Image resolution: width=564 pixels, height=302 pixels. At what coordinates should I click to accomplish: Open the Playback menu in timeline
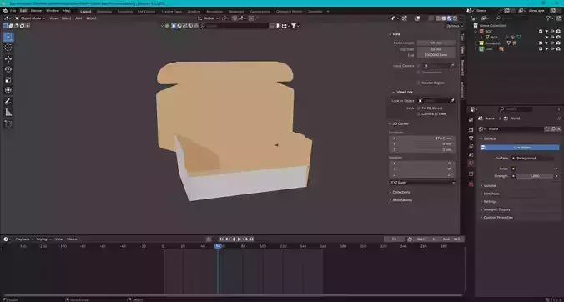tap(23, 239)
